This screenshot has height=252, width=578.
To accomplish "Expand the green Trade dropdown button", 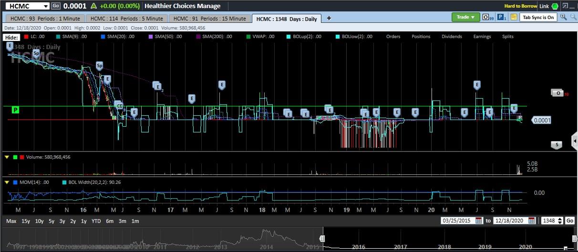I will pos(465,17).
